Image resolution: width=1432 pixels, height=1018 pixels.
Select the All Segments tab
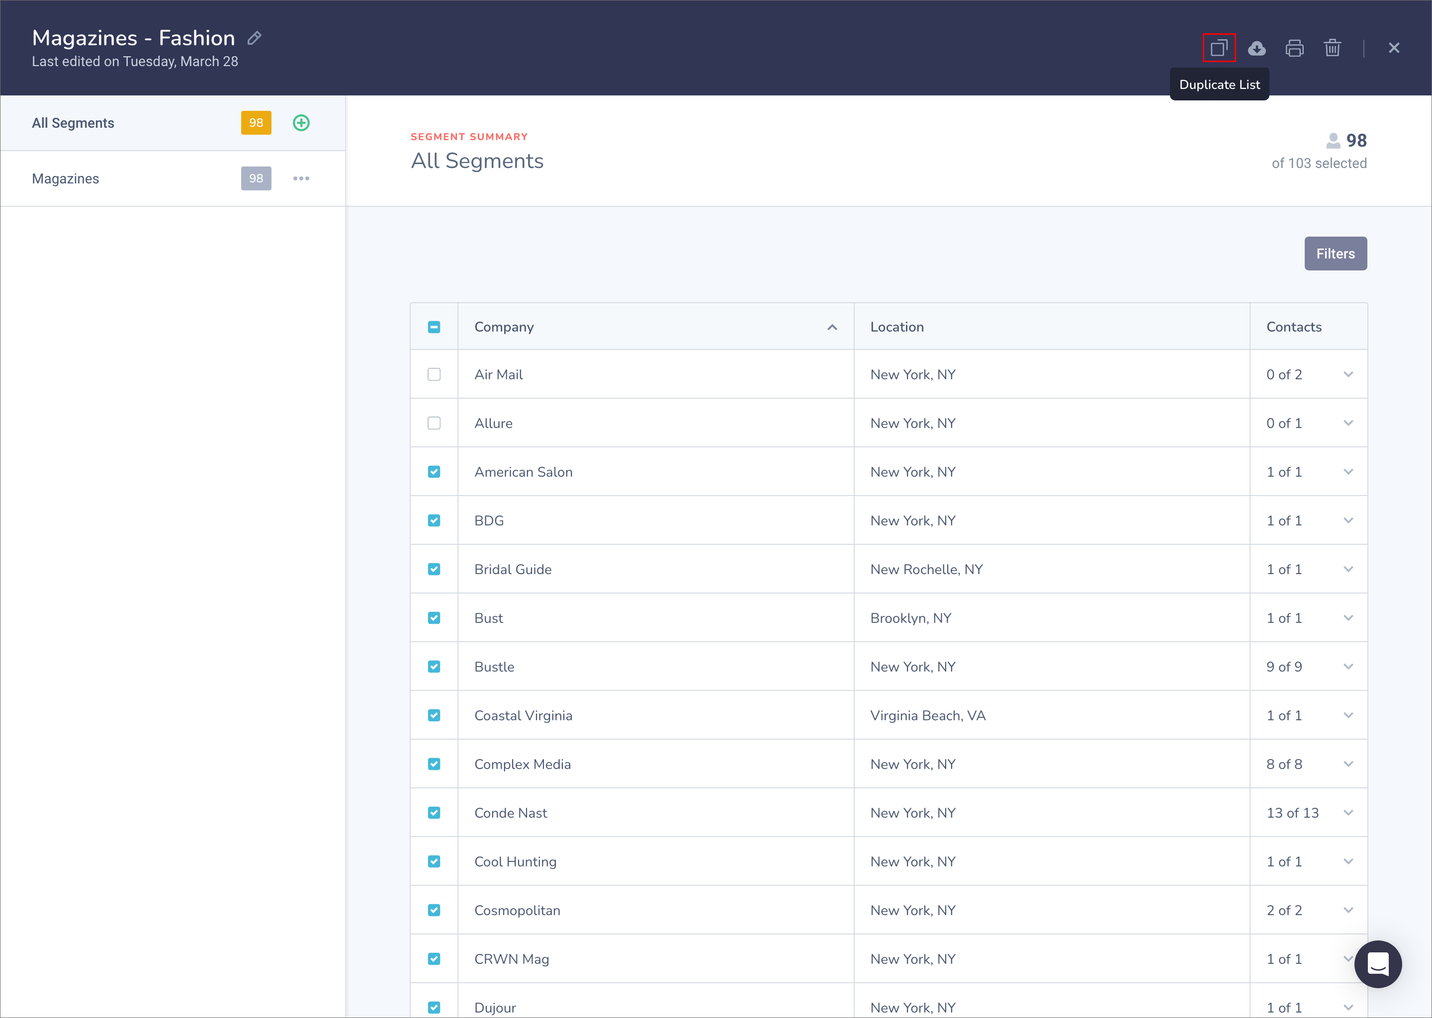pyautogui.click(x=173, y=123)
